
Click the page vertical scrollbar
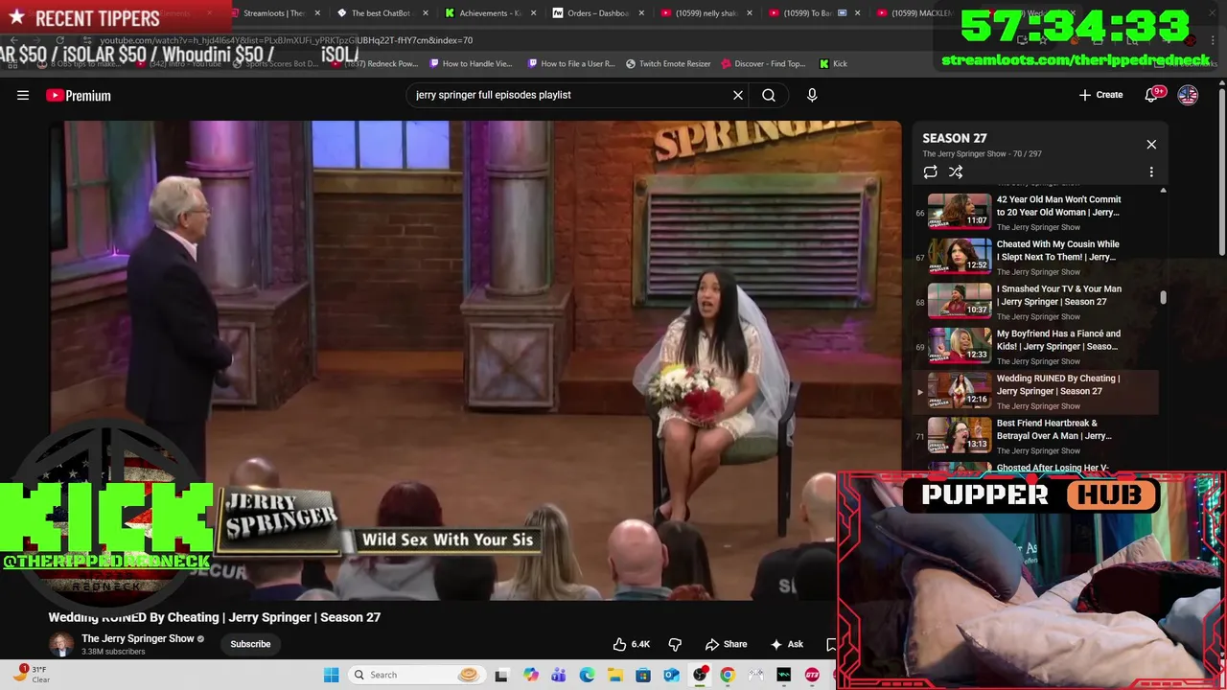click(1221, 172)
